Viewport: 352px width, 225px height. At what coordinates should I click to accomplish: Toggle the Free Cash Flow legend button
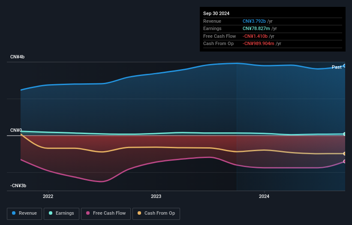(x=106, y=213)
